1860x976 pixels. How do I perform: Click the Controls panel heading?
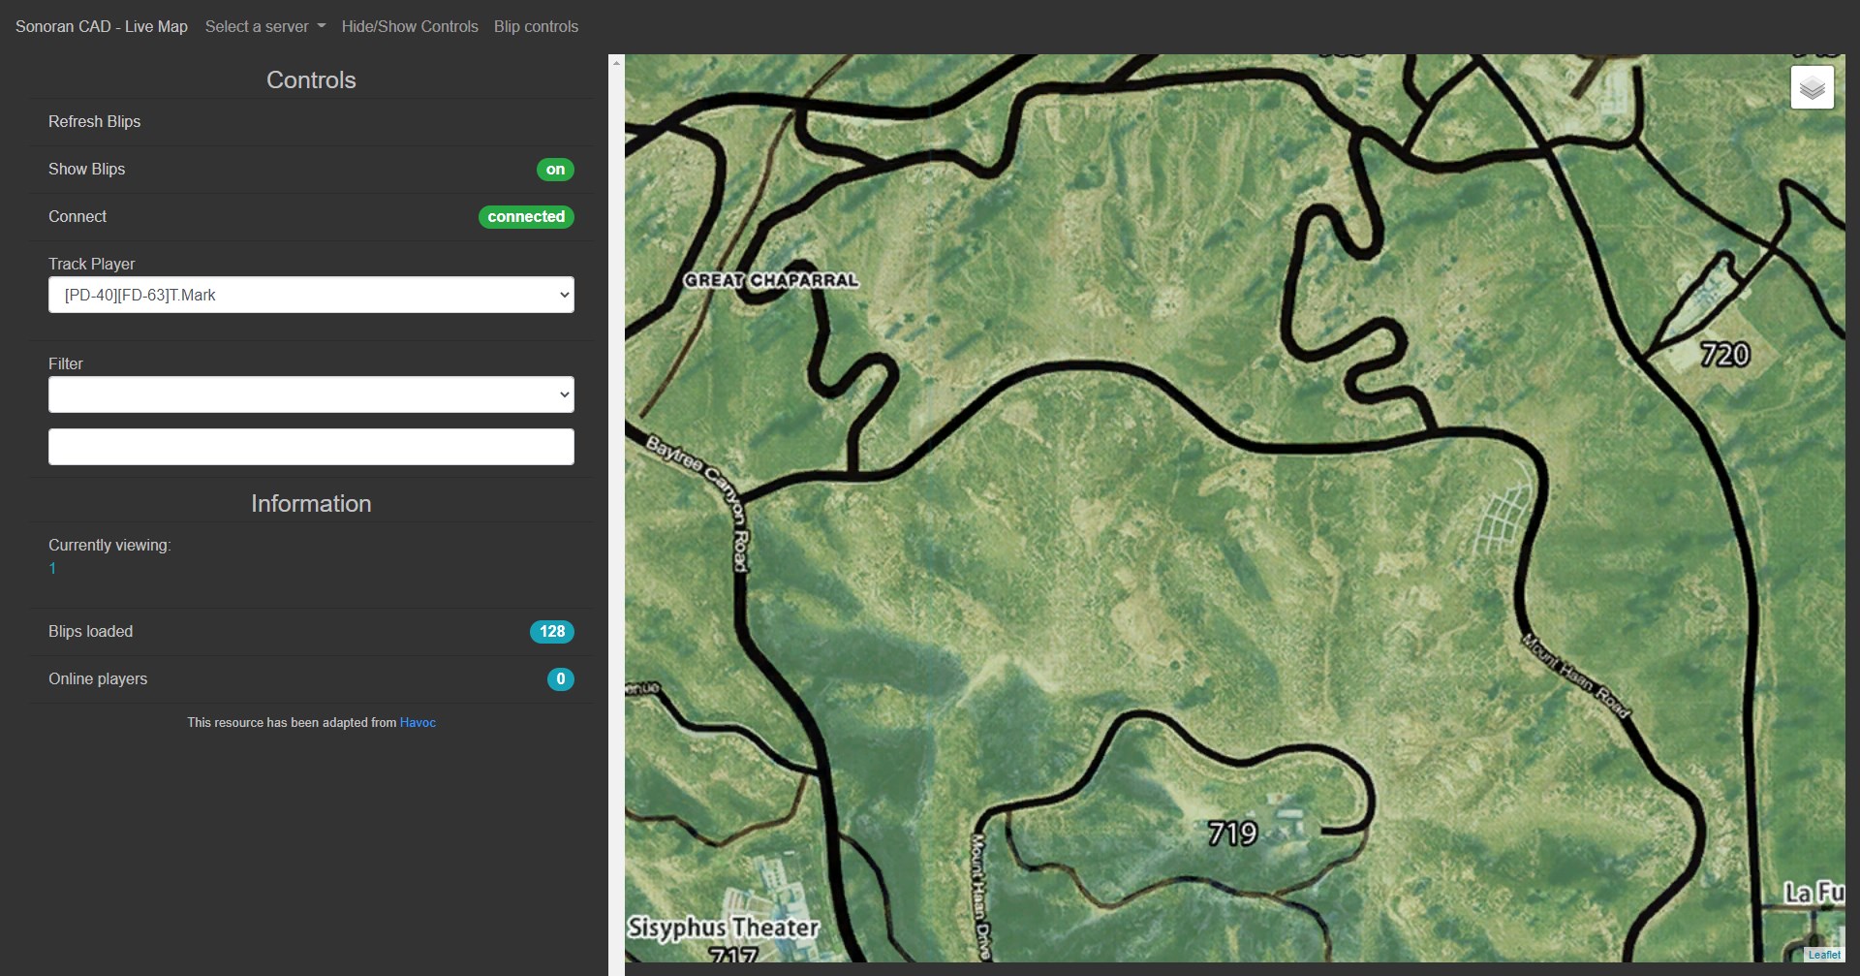311,80
